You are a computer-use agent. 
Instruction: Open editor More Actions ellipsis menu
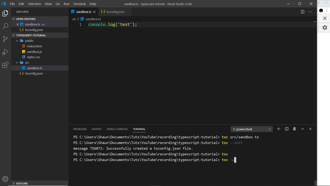click(310, 12)
